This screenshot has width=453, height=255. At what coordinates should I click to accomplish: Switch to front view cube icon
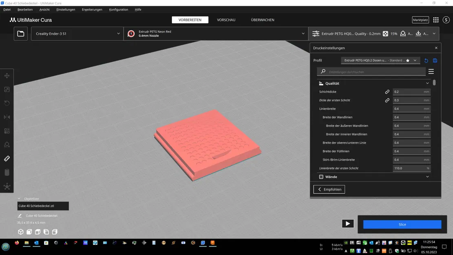coord(29,232)
